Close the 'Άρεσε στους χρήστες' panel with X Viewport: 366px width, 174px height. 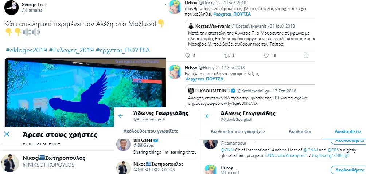tap(7, 134)
